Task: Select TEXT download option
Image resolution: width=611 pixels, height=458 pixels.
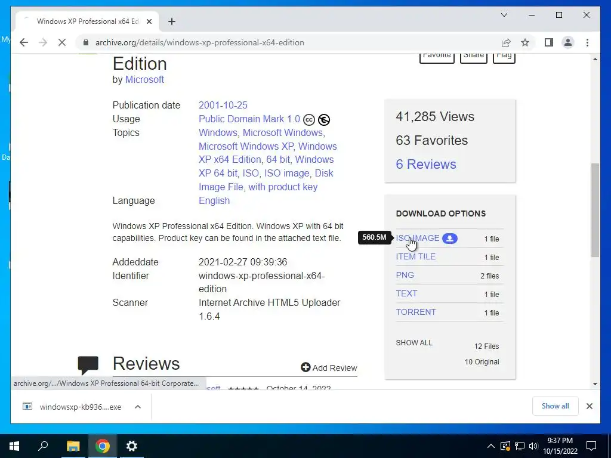Action: (406, 293)
